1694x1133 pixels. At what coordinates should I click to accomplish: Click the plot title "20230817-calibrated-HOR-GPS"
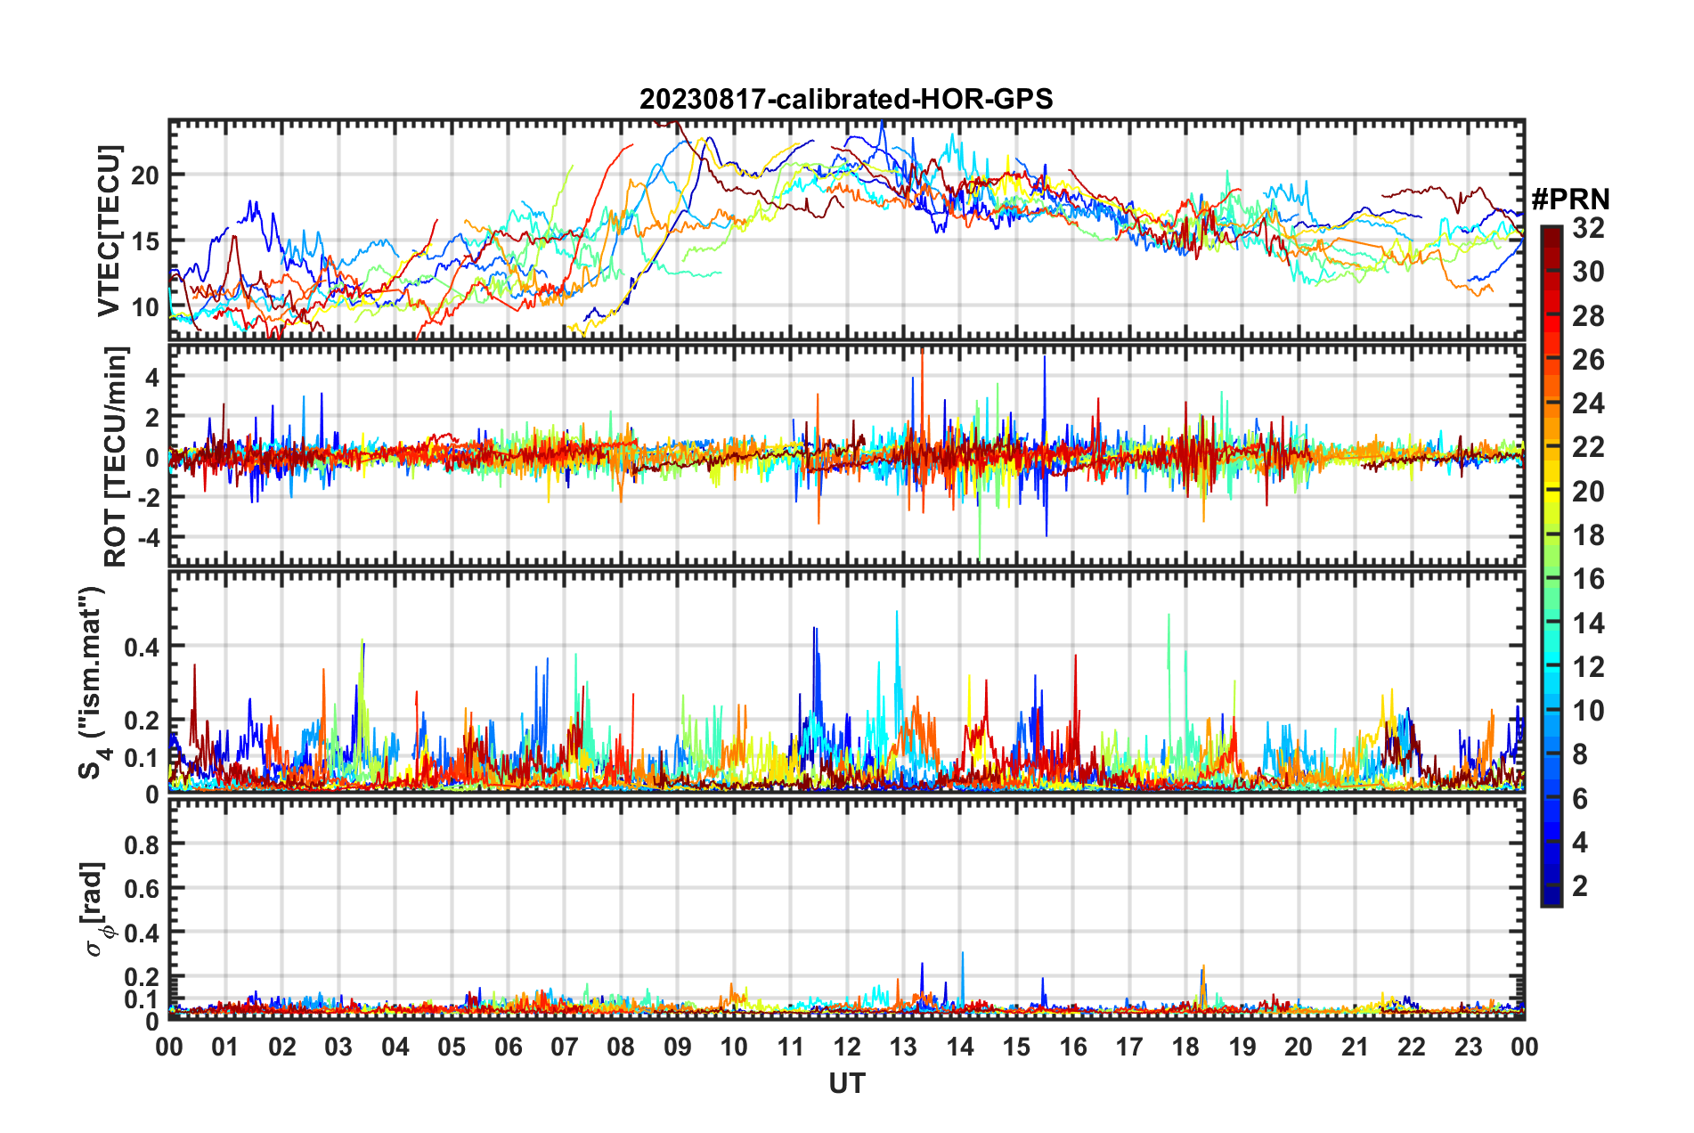[846, 99]
